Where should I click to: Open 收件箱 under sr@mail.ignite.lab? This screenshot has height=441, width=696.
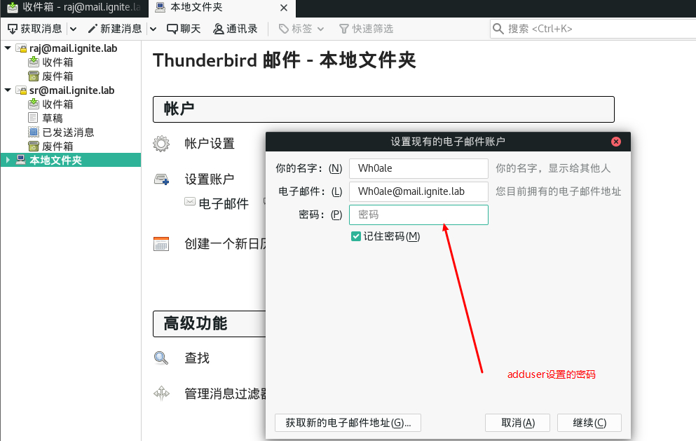(x=57, y=104)
